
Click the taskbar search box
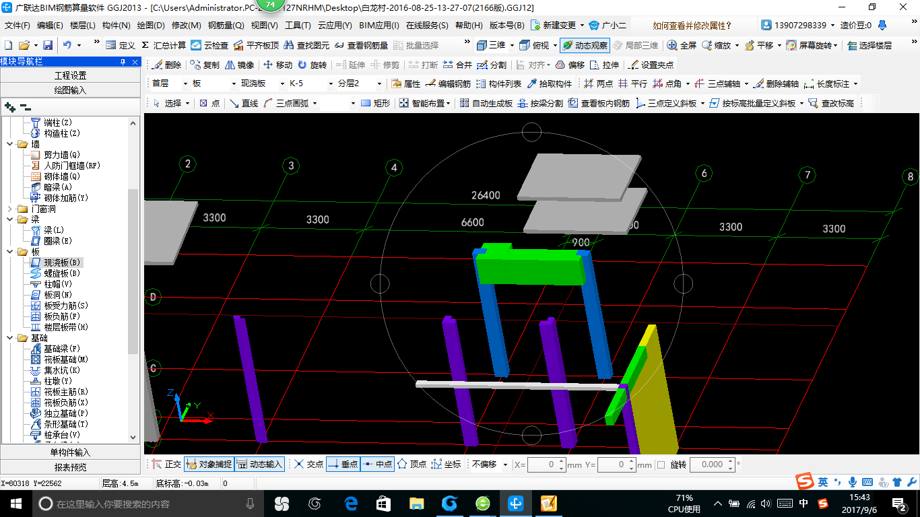pos(148,503)
